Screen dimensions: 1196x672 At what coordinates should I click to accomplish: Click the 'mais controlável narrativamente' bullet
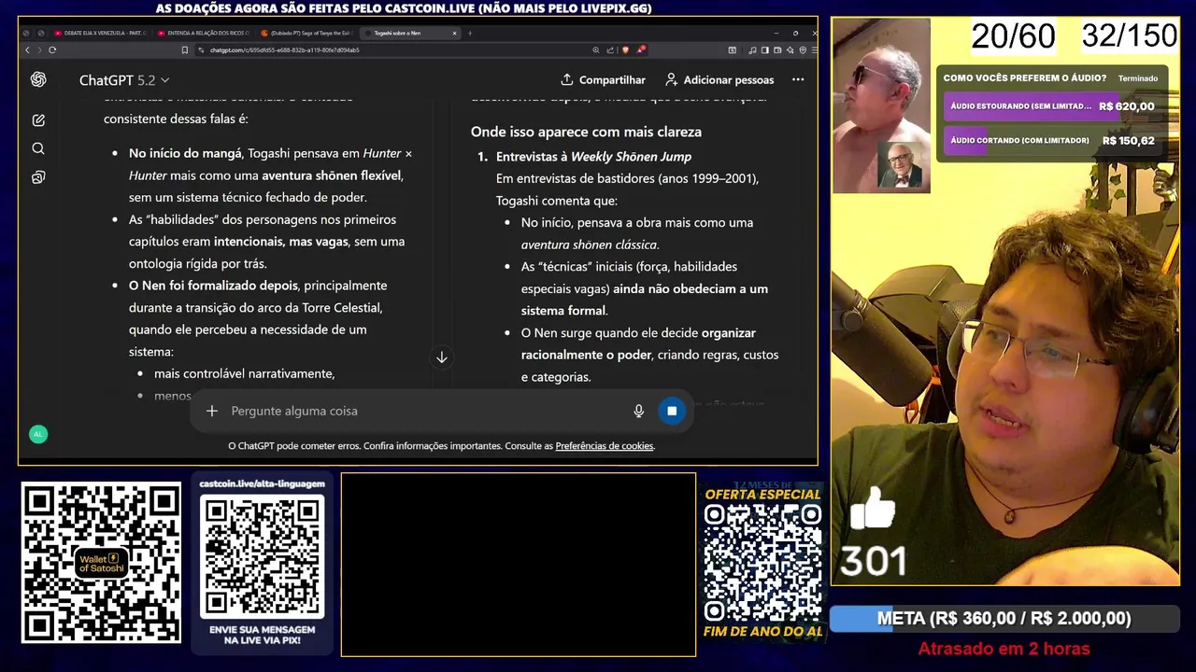pyautogui.click(x=244, y=373)
